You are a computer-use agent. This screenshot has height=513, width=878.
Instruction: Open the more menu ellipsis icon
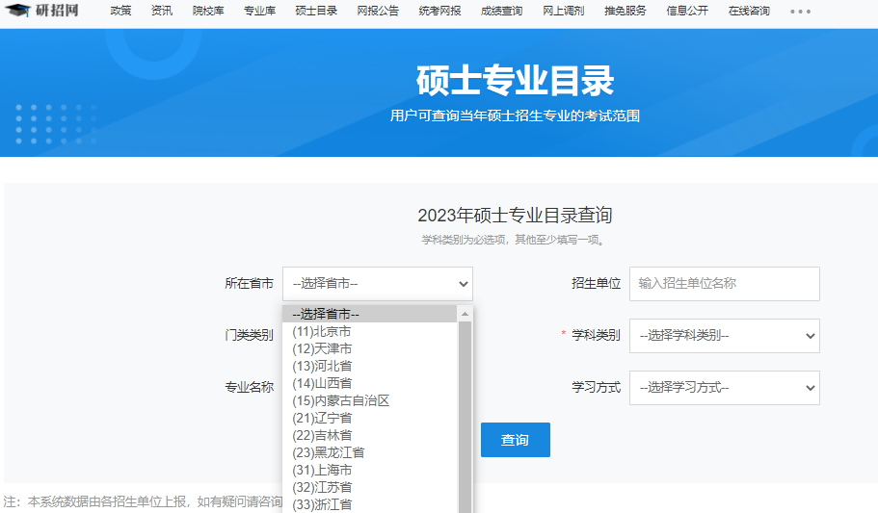click(x=800, y=12)
